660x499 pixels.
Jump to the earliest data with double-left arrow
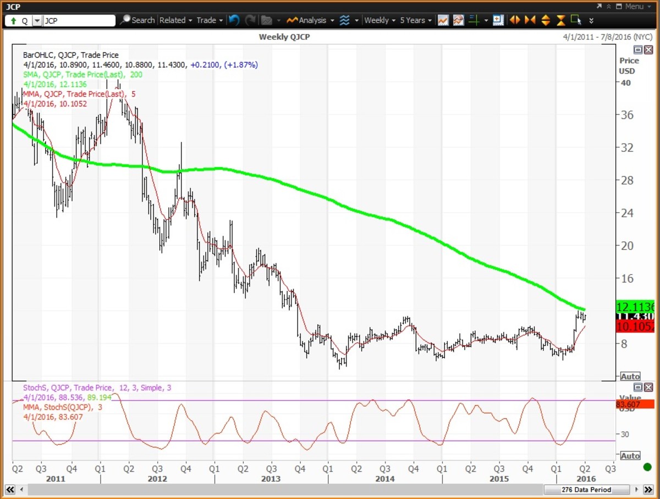pos(9,489)
